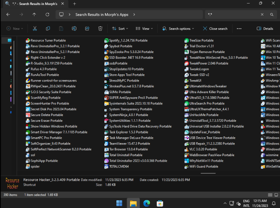Expand chevron before Search Results breadcrumb
280x208 pixels.
point(70,14)
